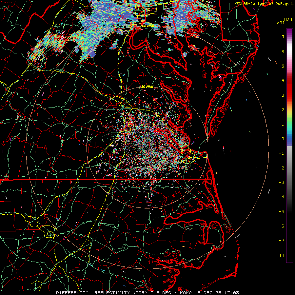Click the 0 value on color scale

click(283, 139)
